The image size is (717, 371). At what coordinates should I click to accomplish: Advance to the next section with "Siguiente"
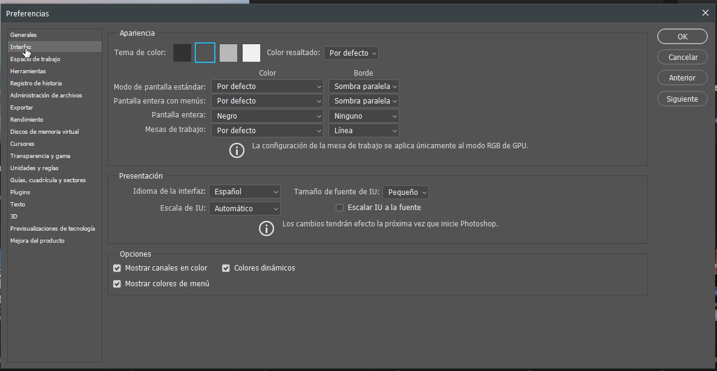tap(682, 98)
